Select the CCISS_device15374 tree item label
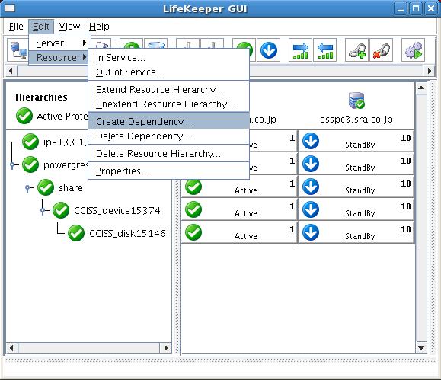441x380 pixels. point(117,210)
